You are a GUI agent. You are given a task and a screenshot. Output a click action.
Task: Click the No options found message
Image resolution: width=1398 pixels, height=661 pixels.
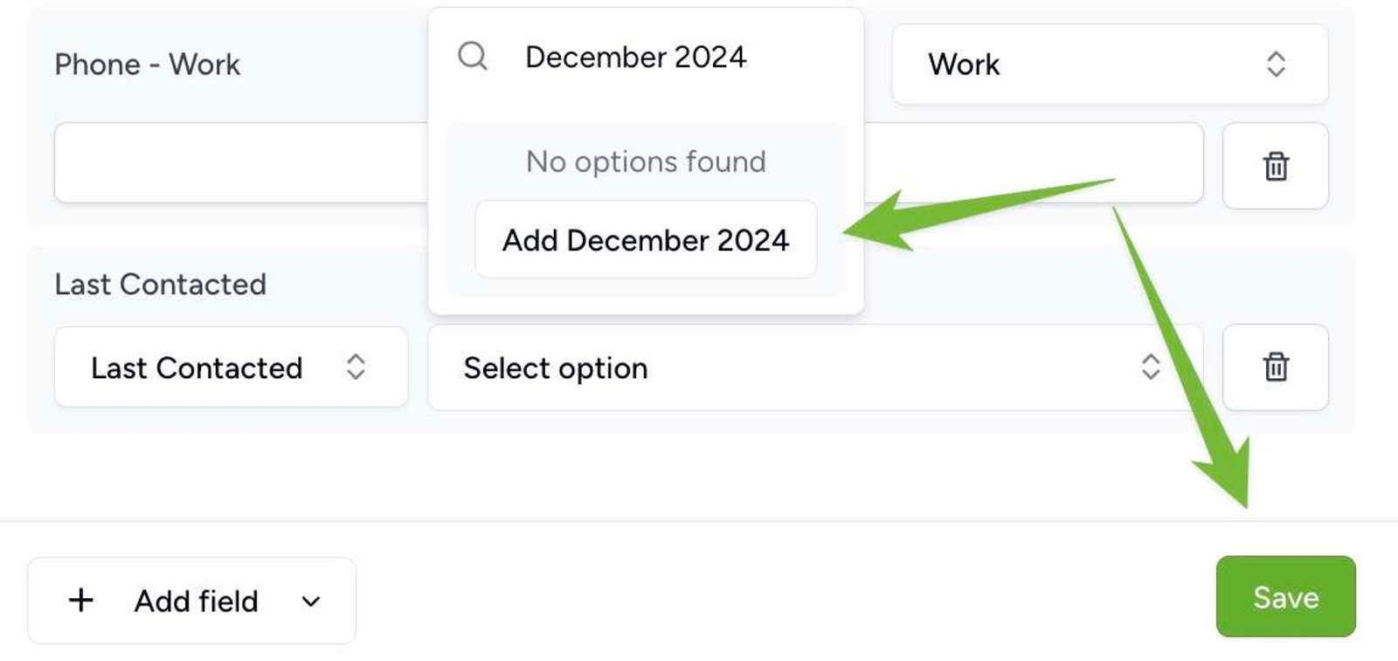(645, 162)
